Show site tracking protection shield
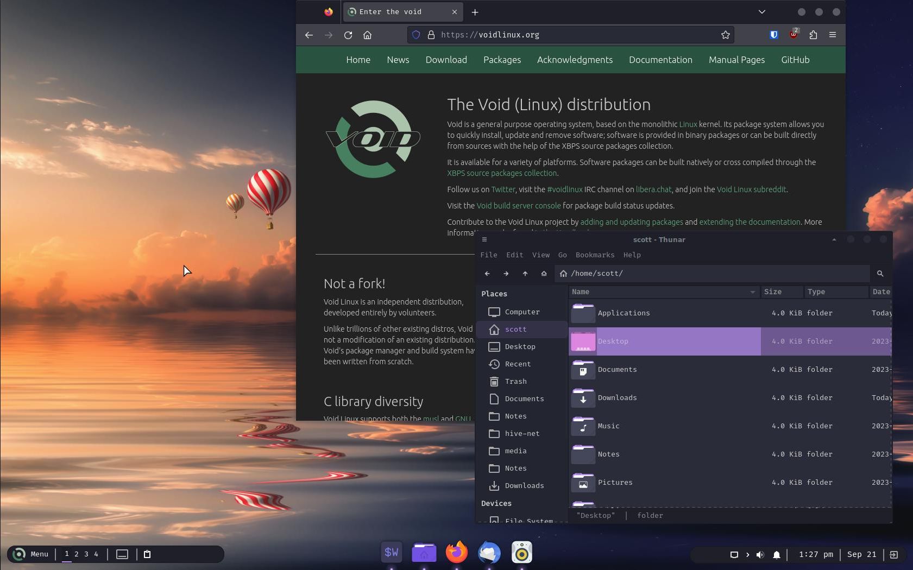Viewport: 913px width, 570px height. (416, 35)
